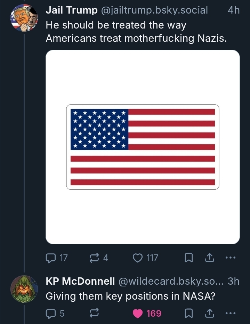This screenshot has width=250, height=324.
Task: Bookmark the Jail Trump post
Action: [x=188, y=258]
